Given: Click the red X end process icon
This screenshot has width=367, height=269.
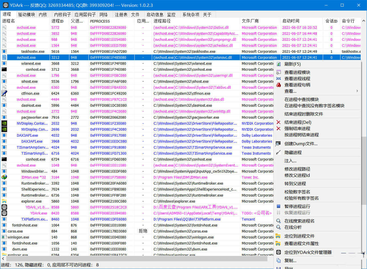Looking at the screenshot, I should 279,122.
